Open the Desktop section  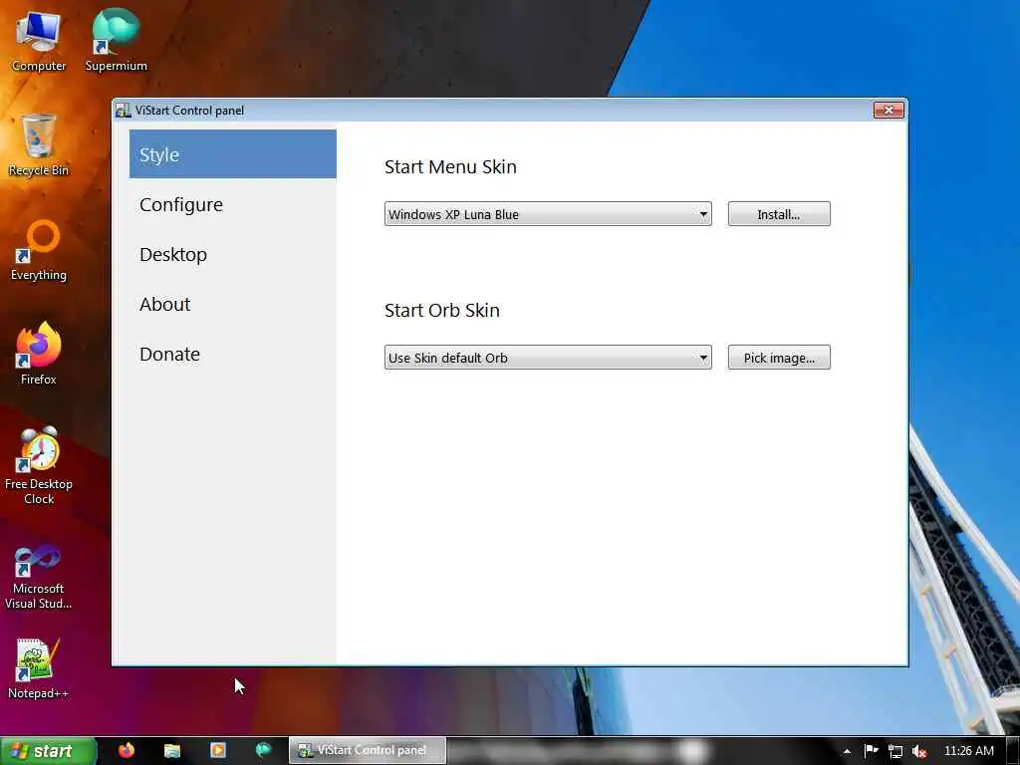[233, 254]
